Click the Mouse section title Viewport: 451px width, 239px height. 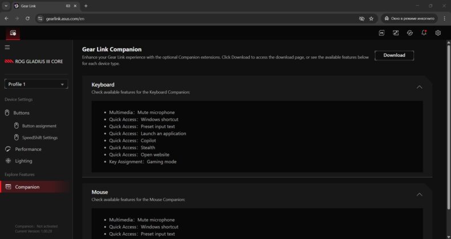tap(100, 192)
